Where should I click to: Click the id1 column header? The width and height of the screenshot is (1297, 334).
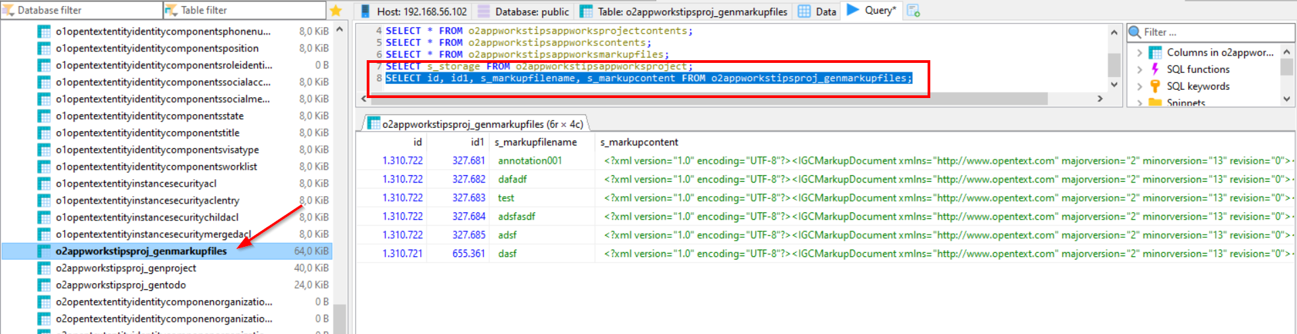pyautogui.click(x=477, y=142)
